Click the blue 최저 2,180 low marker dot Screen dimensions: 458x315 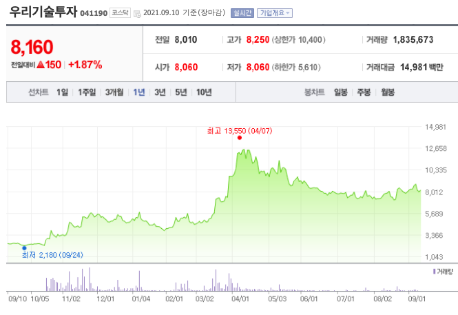point(24,248)
